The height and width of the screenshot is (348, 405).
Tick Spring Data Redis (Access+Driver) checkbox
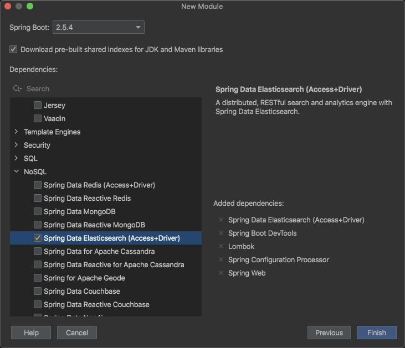coord(38,185)
